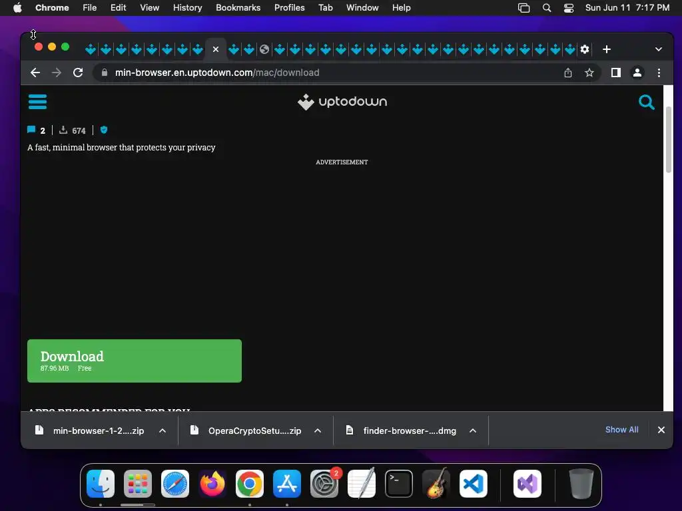Click the green Download button
Viewport: 682px width, 511px height.
point(135,361)
